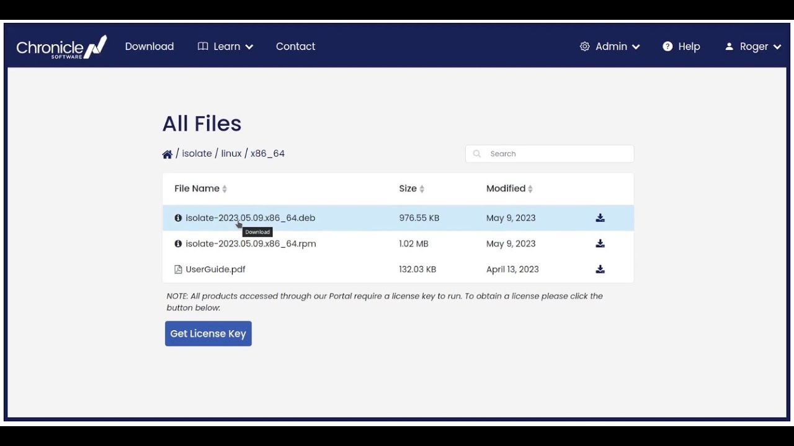Click the May 9, 2023 date in .rpm row

click(511, 243)
